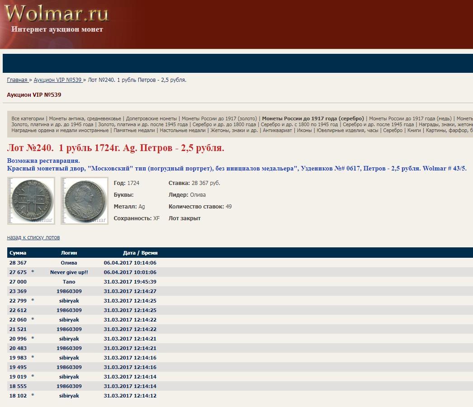Open the Peter portrait coin thumbnail
Screen dimensions: 473x407
85,201
